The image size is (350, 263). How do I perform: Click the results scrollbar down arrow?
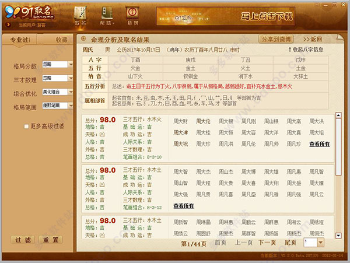click(x=338, y=236)
